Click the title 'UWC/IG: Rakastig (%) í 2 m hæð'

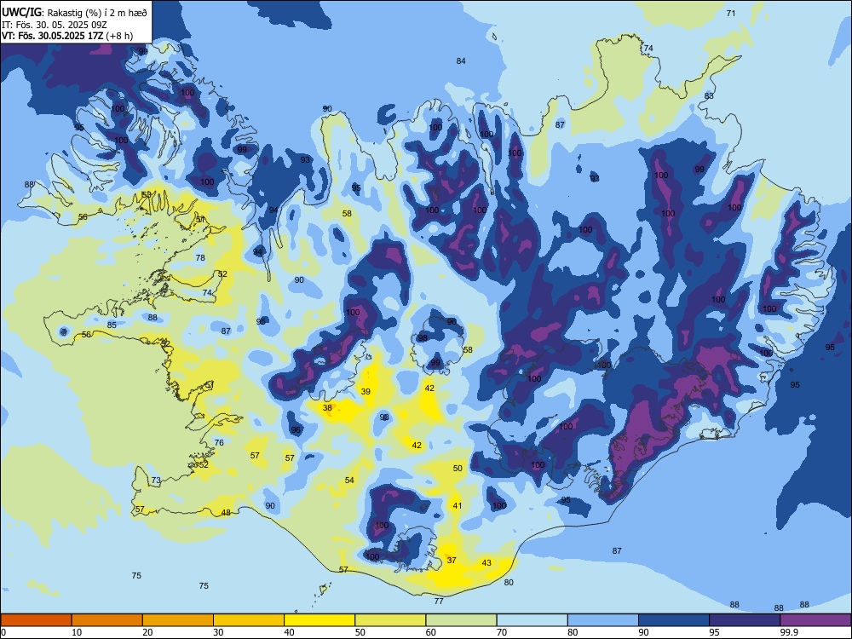point(74,13)
